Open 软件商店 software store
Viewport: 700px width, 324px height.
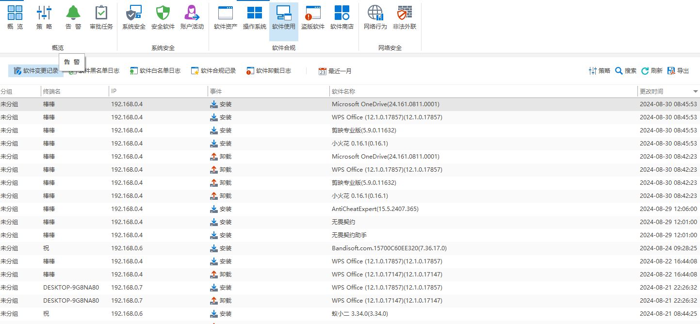(342, 17)
